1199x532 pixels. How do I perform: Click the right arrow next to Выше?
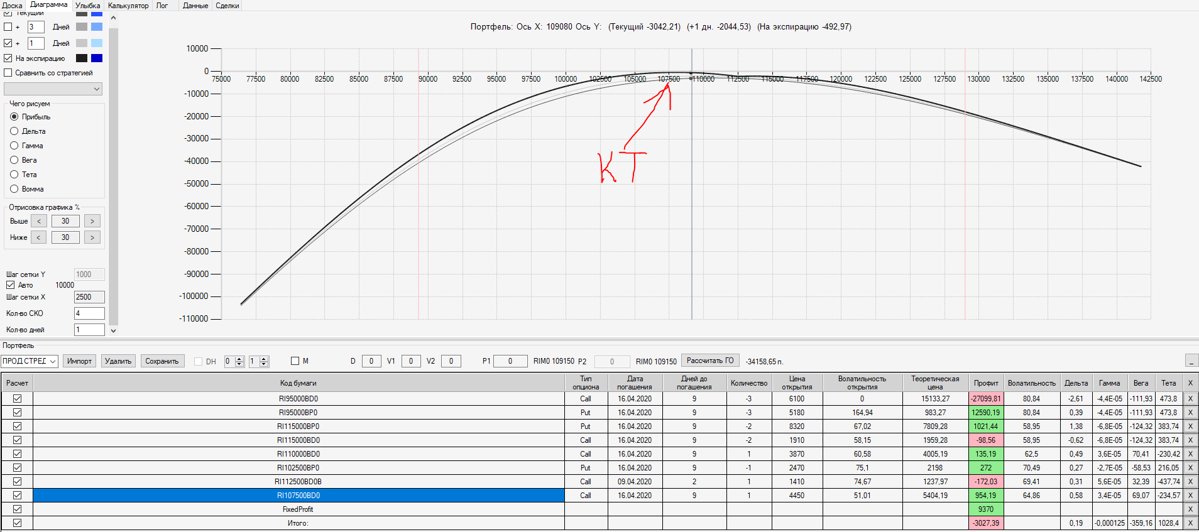pyautogui.click(x=92, y=221)
